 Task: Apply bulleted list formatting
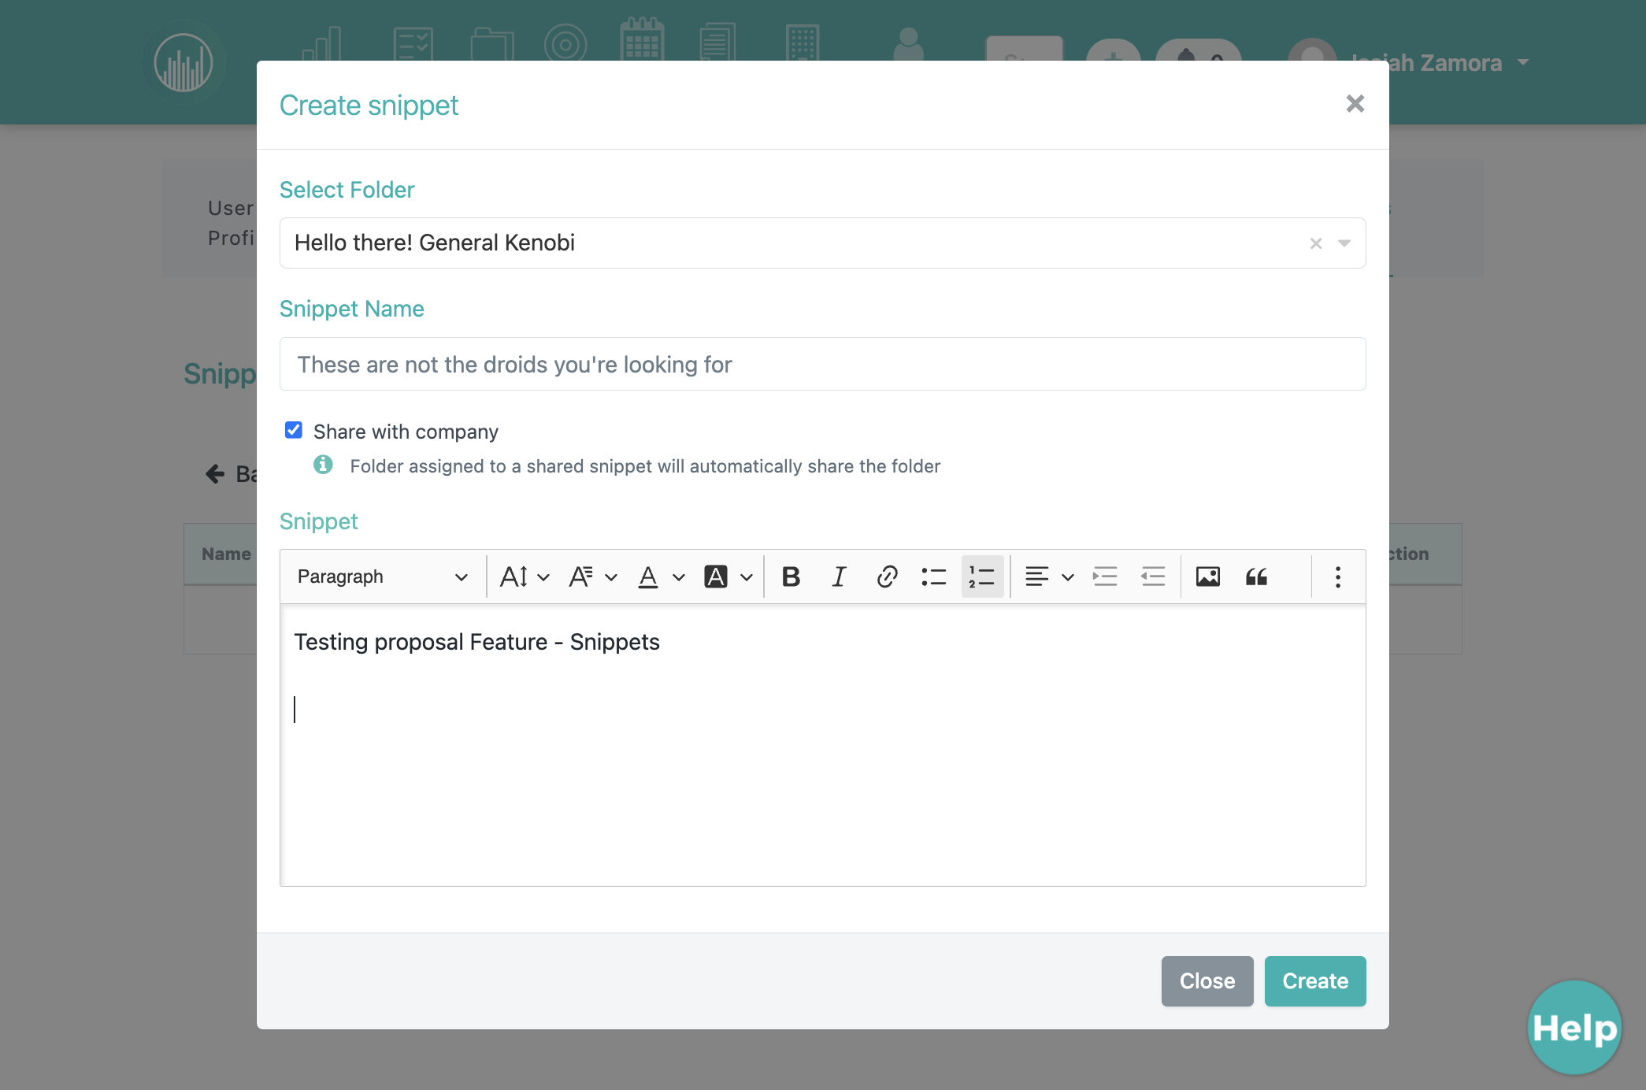(934, 577)
